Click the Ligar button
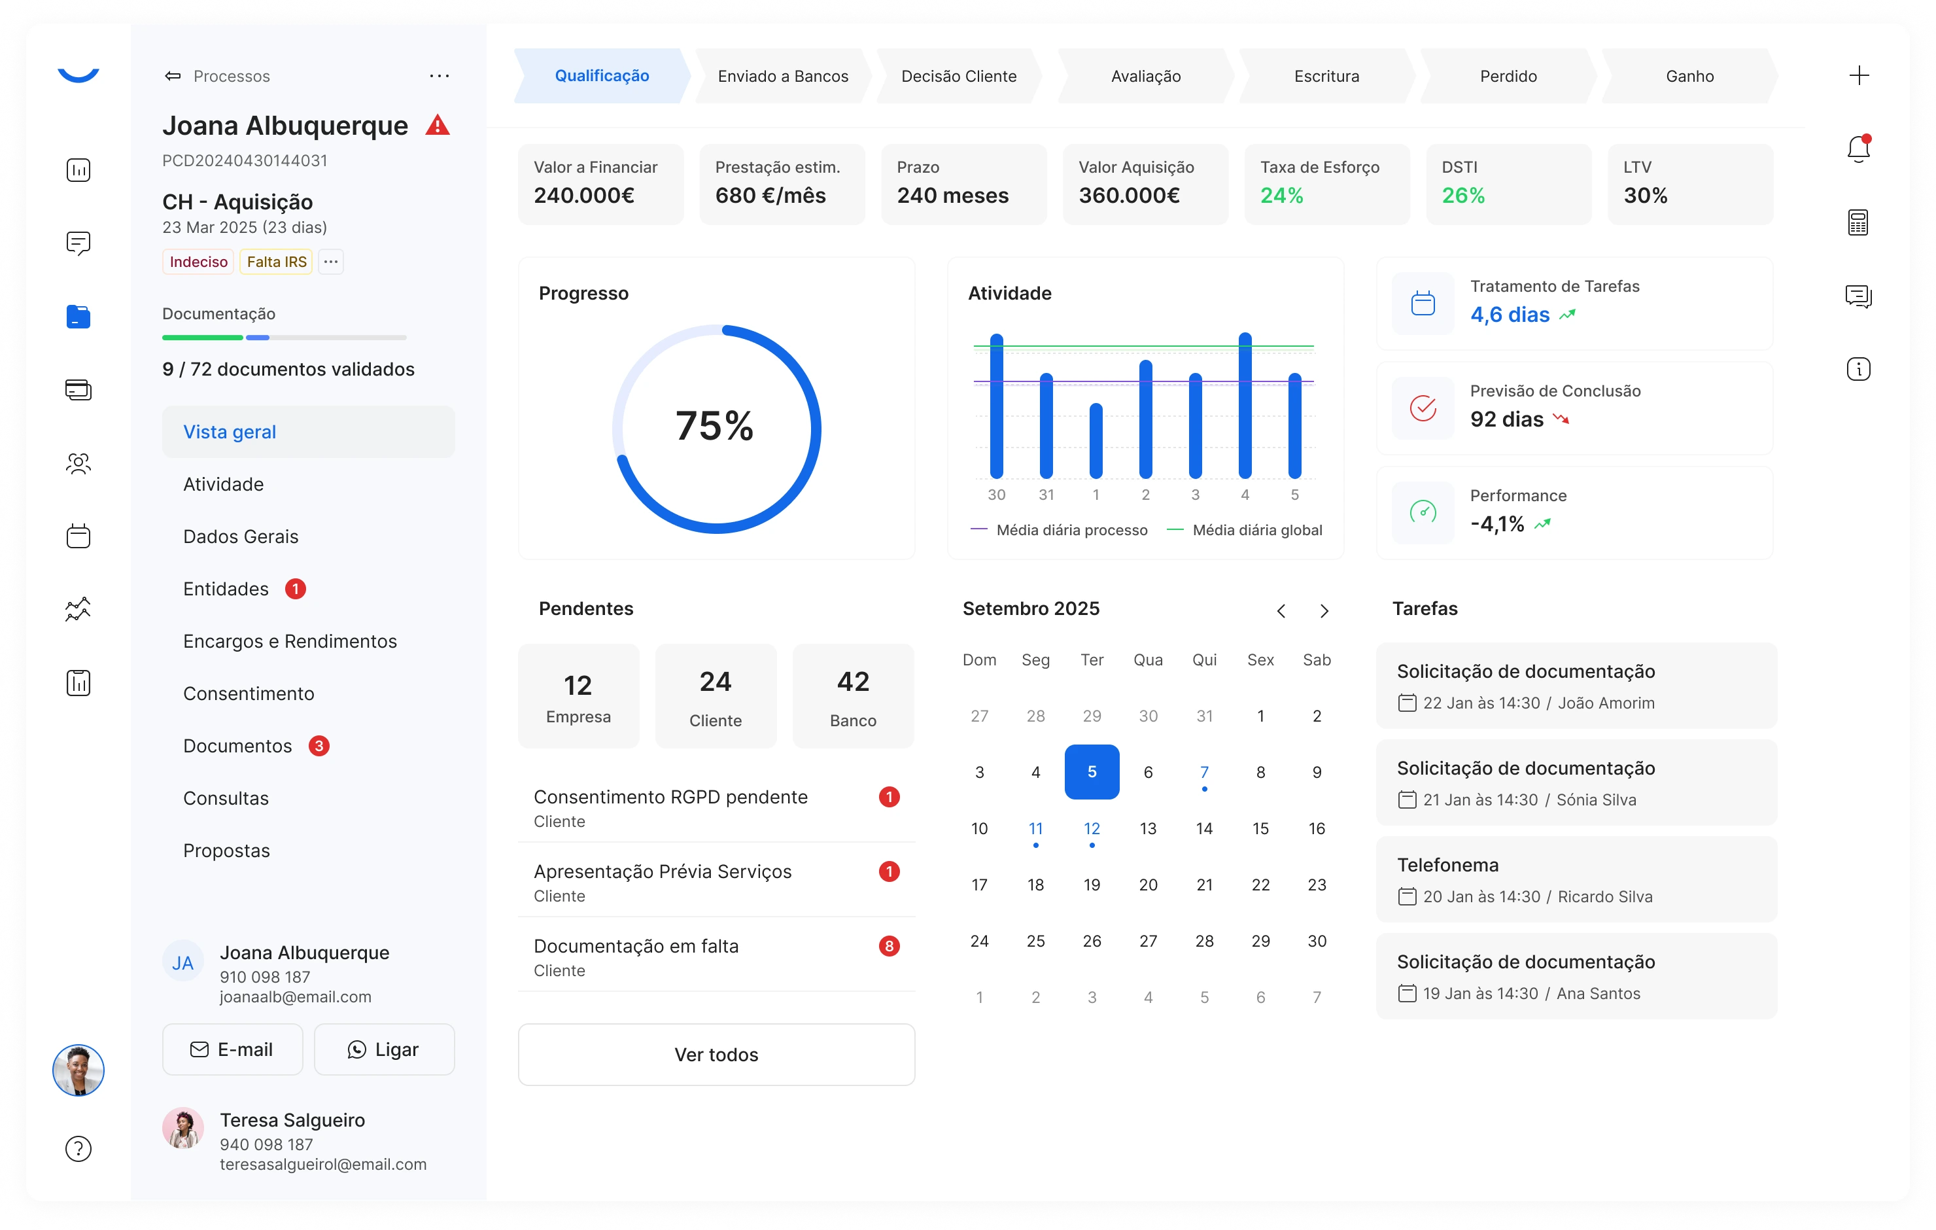This screenshot has width=1936, height=1230. tap(385, 1049)
